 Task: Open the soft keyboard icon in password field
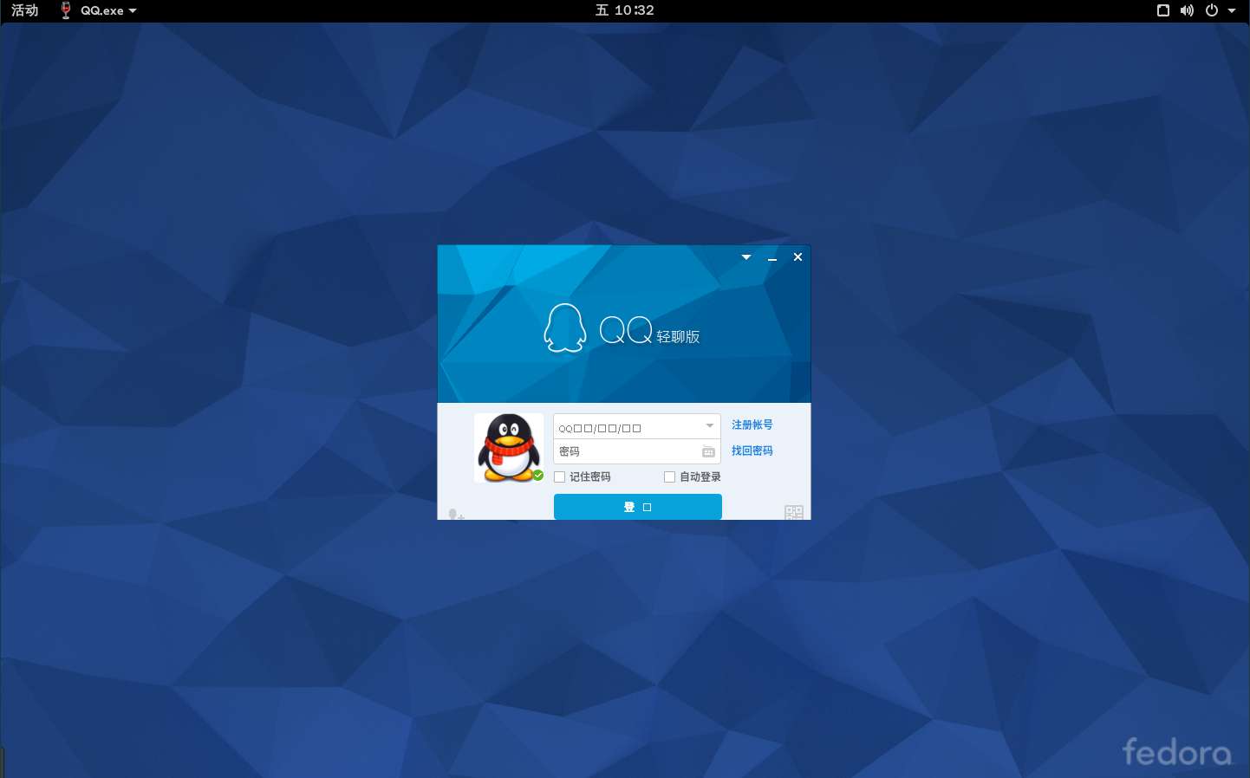(708, 451)
